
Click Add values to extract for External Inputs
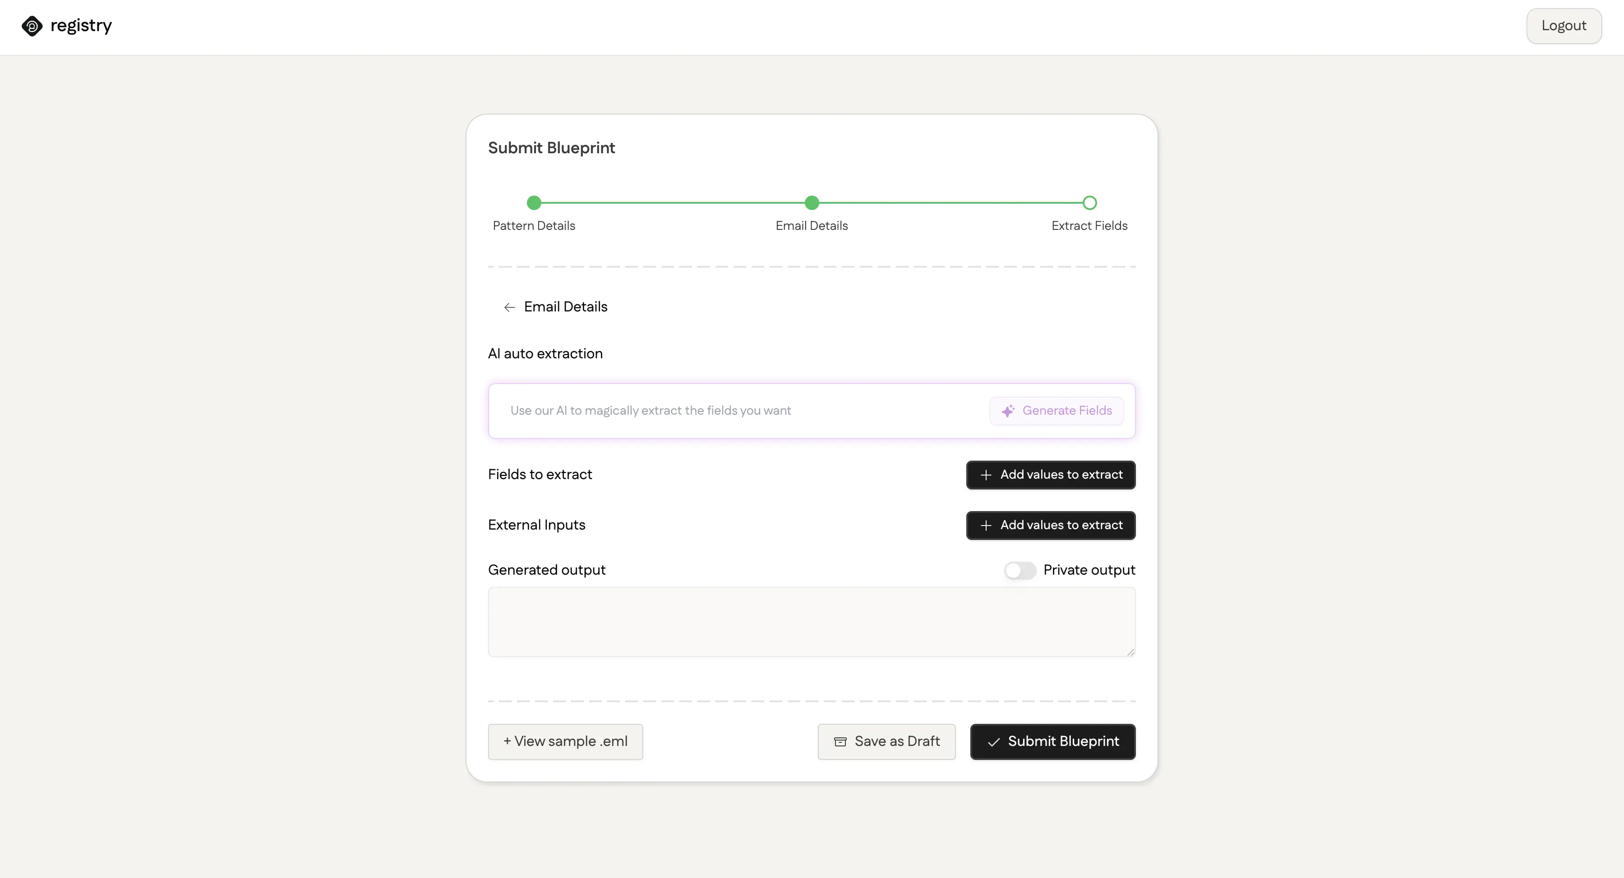coord(1051,526)
